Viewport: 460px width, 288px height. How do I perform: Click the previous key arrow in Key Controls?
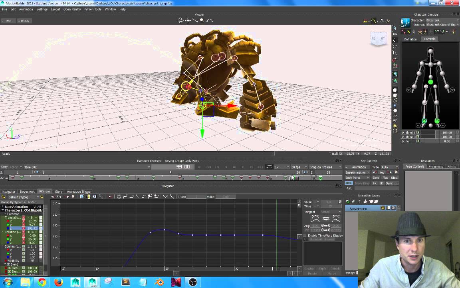[374, 172]
